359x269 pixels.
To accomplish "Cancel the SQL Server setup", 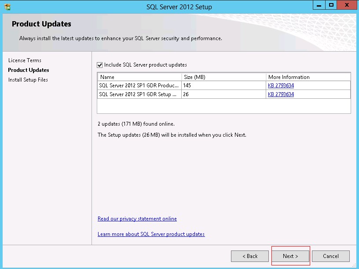I will pos(331,256).
